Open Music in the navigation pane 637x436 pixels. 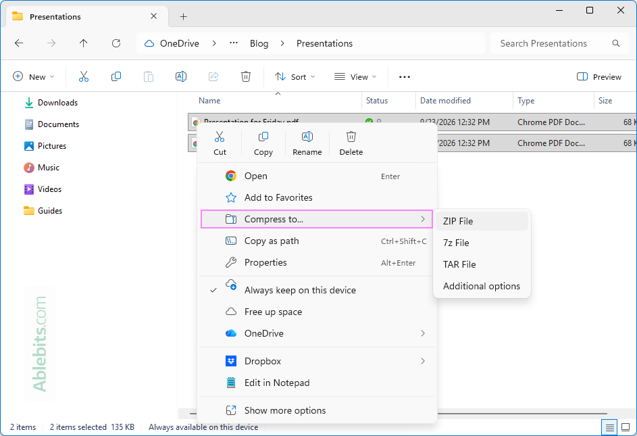pos(41,167)
